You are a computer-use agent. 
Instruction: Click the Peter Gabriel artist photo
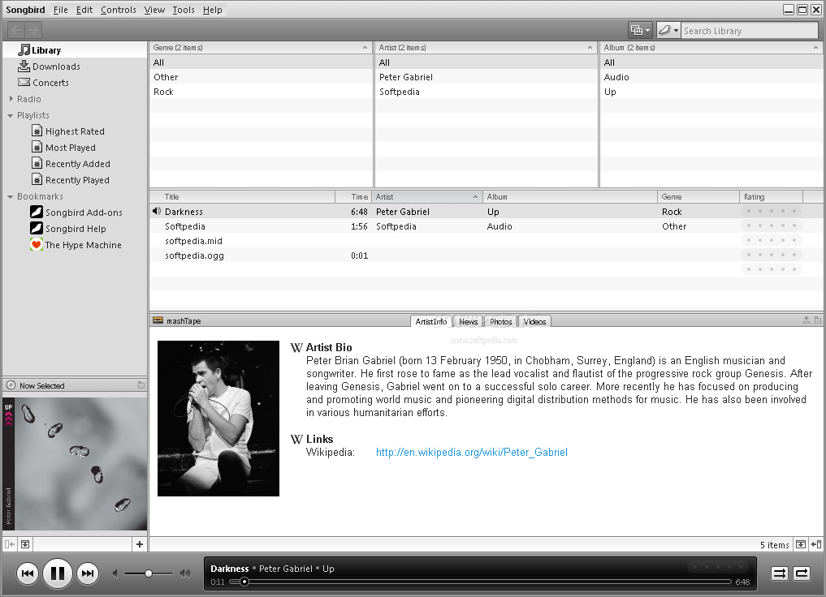coord(218,419)
